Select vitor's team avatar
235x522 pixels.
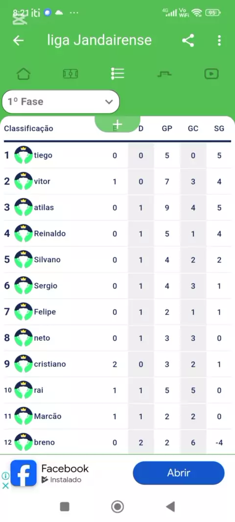click(23, 182)
